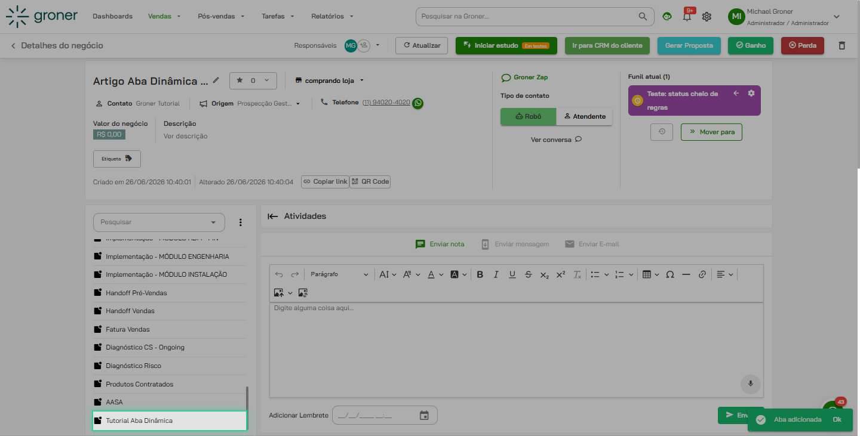Screen dimensions: 860x436
Task: Insert horizontal line in editor
Action: coord(686,274)
